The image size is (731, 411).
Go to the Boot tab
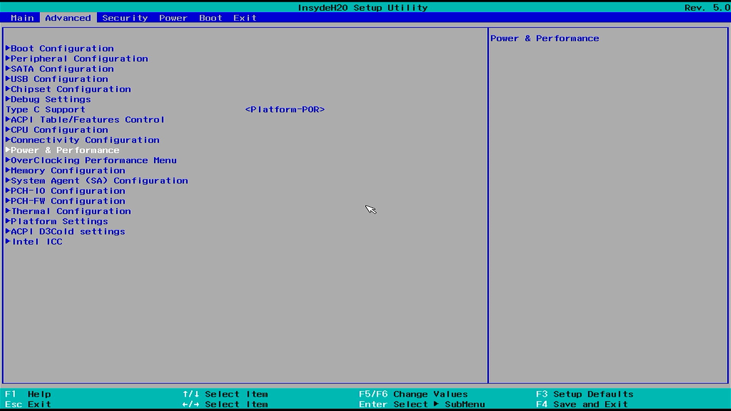pos(211,18)
